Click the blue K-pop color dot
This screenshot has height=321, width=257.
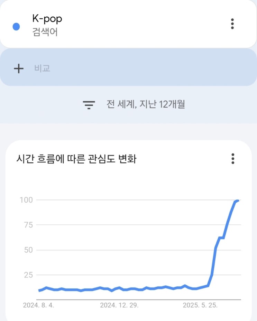click(16, 26)
